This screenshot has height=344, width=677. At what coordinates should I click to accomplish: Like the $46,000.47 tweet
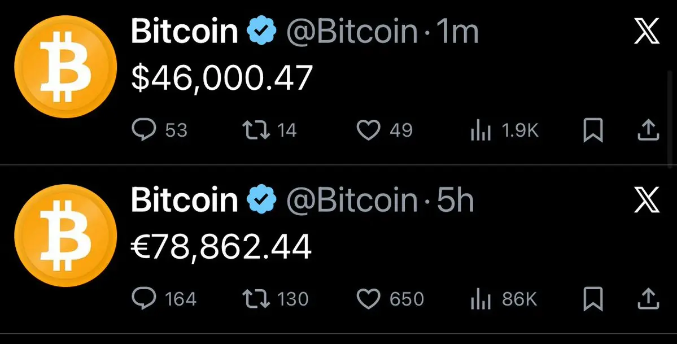(x=369, y=131)
